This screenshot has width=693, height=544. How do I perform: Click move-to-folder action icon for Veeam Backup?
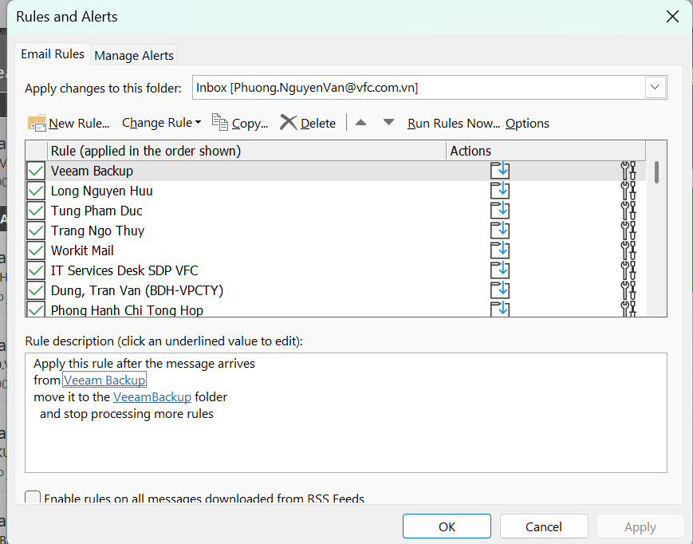pyautogui.click(x=499, y=171)
